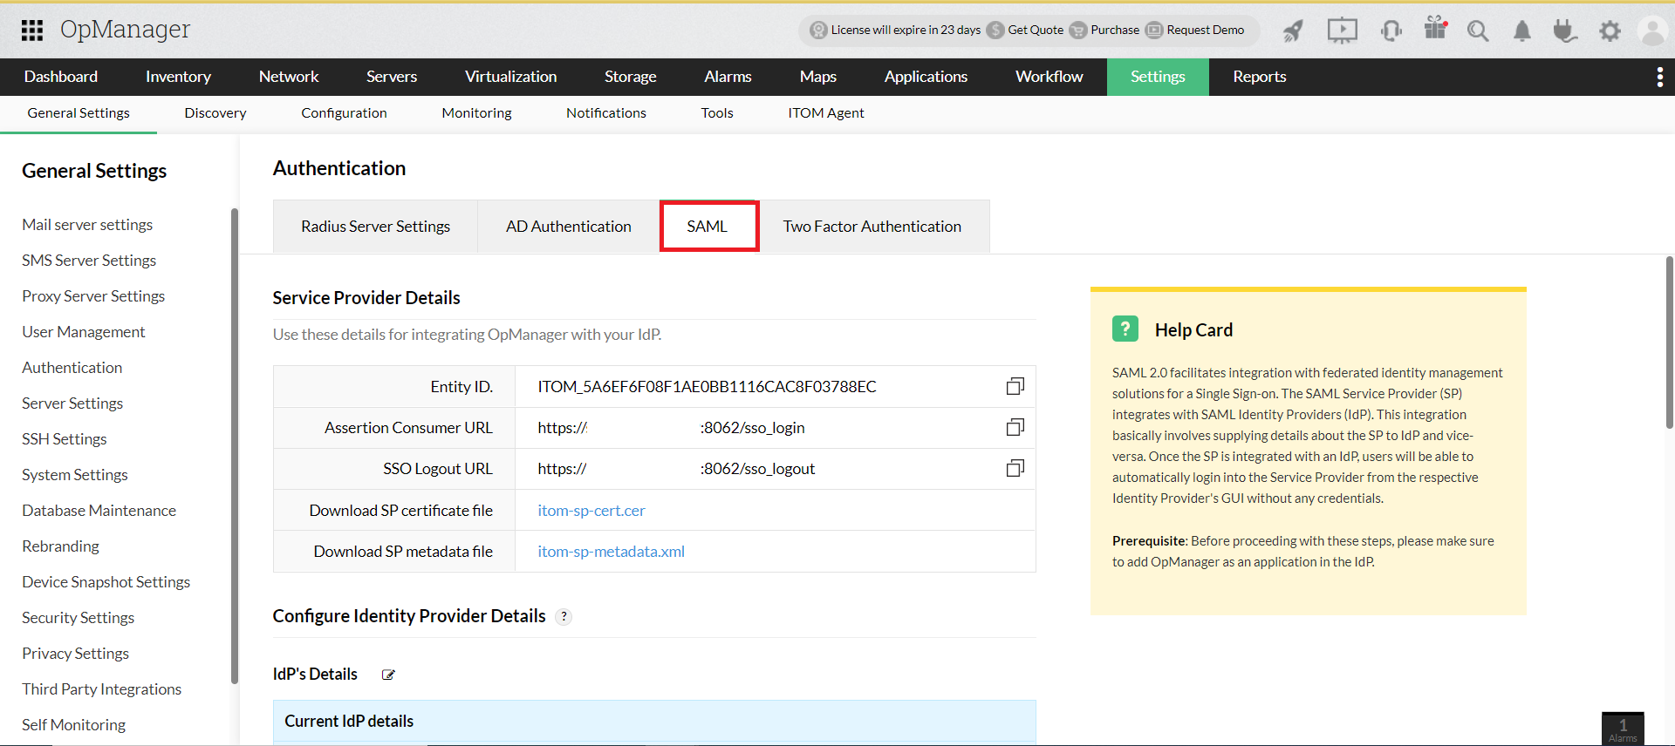Open the Storage menu
The height and width of the screenshot is (746, 1675).
coord(631,77)
